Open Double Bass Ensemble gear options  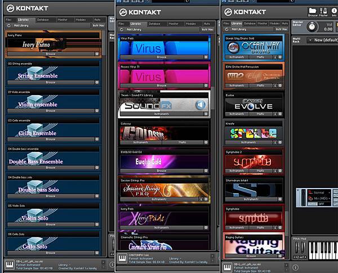97,168
